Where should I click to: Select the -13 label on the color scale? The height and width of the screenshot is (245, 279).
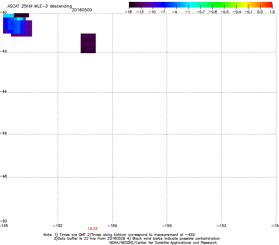(x=140, y=12)
